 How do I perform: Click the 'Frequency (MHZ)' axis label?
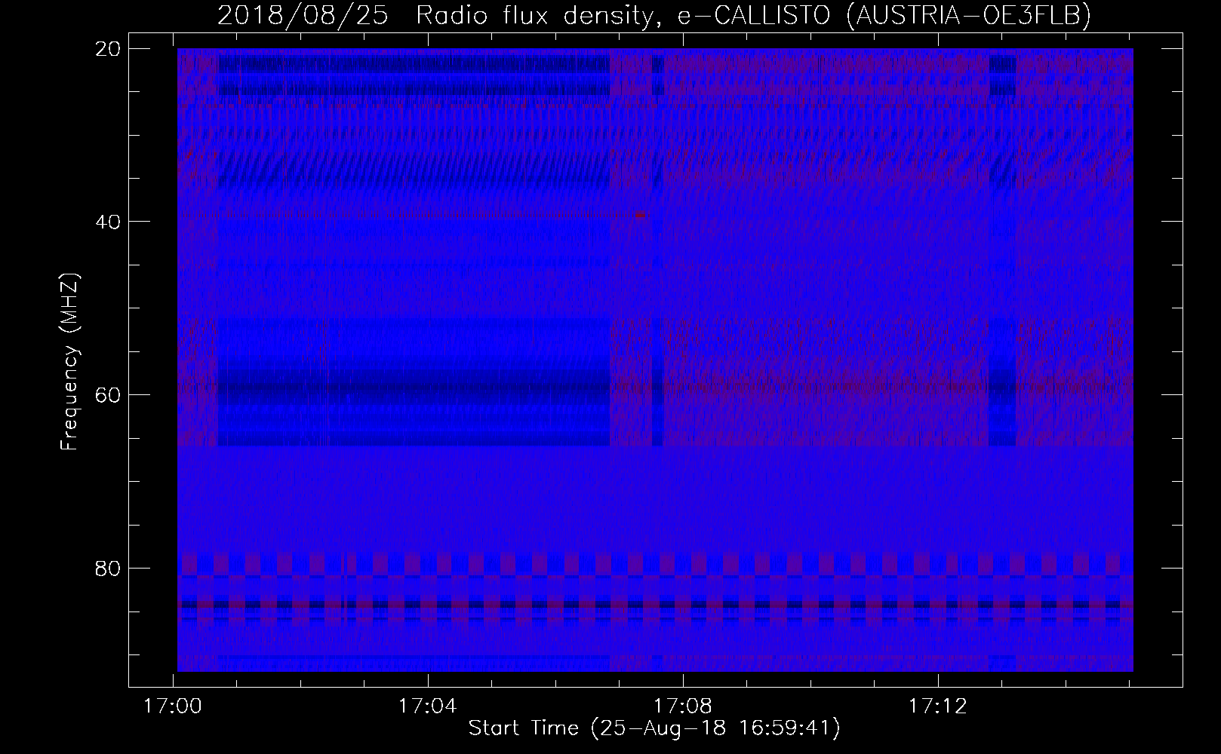pyautogui.click(x=69, y=362)
